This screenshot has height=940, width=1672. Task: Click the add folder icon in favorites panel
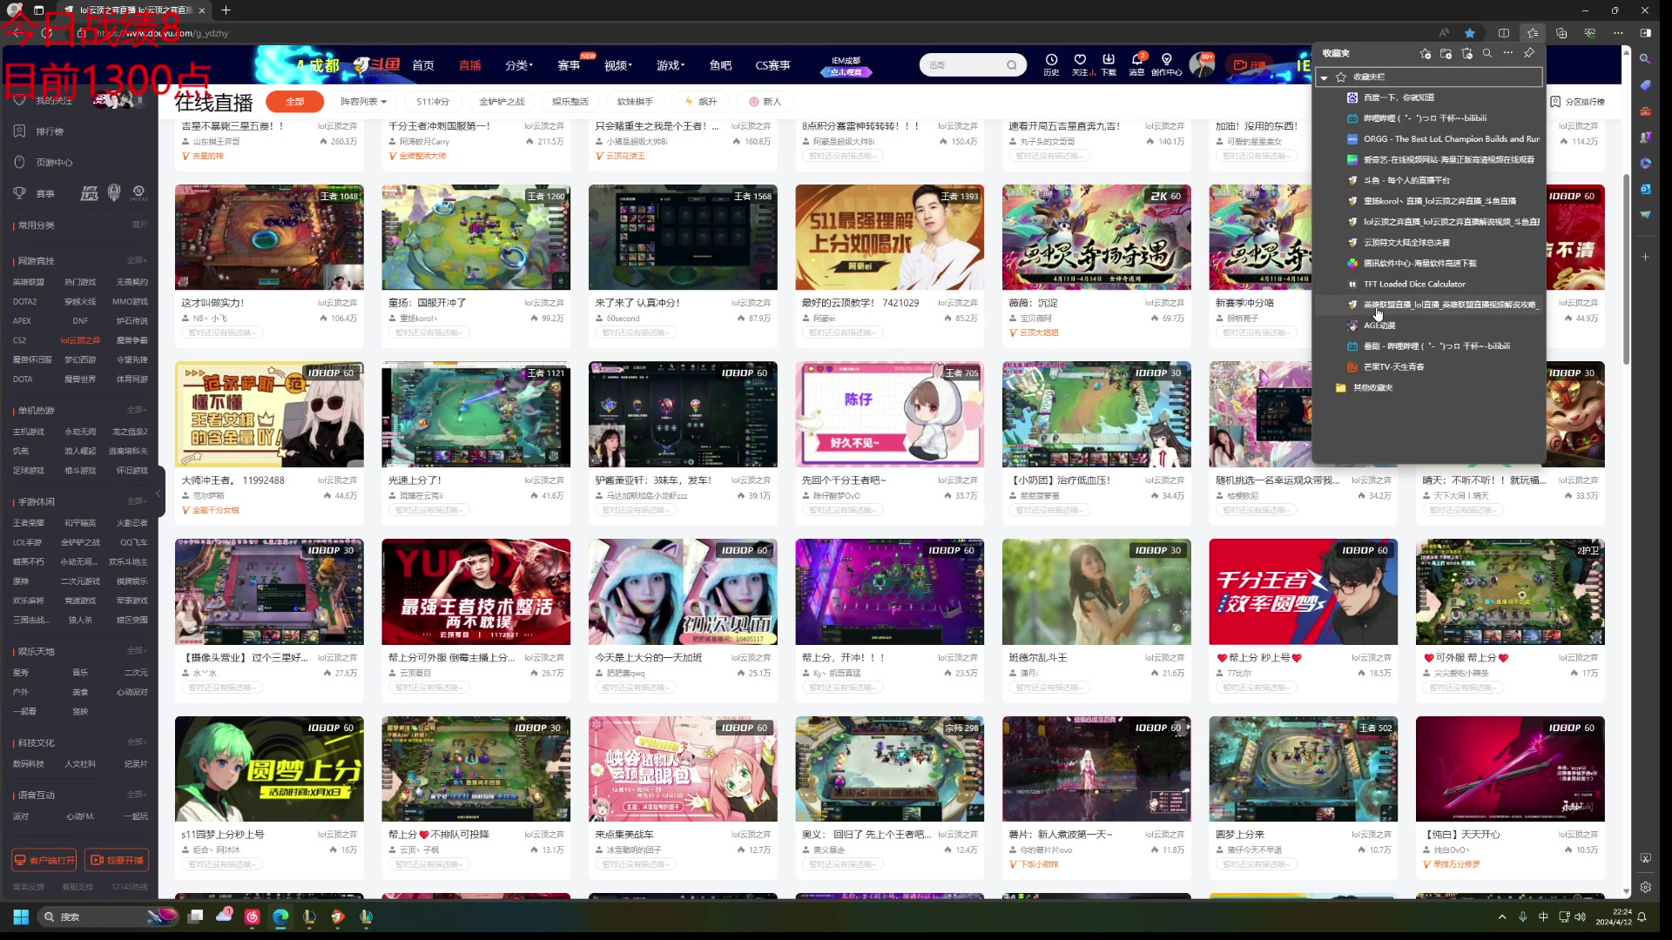point(1446,53)
